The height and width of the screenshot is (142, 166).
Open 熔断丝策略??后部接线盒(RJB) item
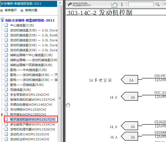pos(31,65)
